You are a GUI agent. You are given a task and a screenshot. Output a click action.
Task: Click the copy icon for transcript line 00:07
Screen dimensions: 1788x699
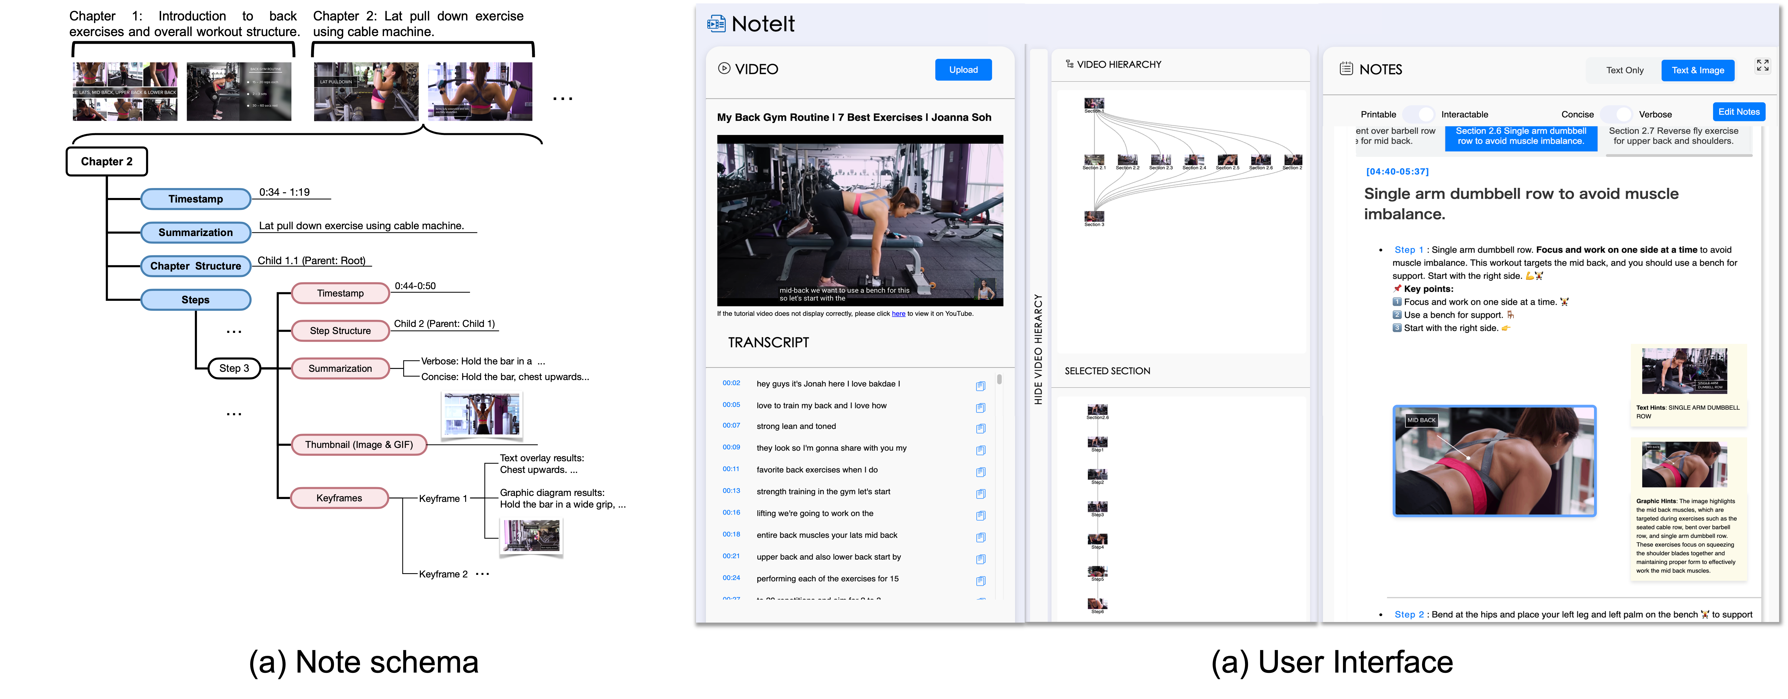pyautogui.click(x=980, y=429)
